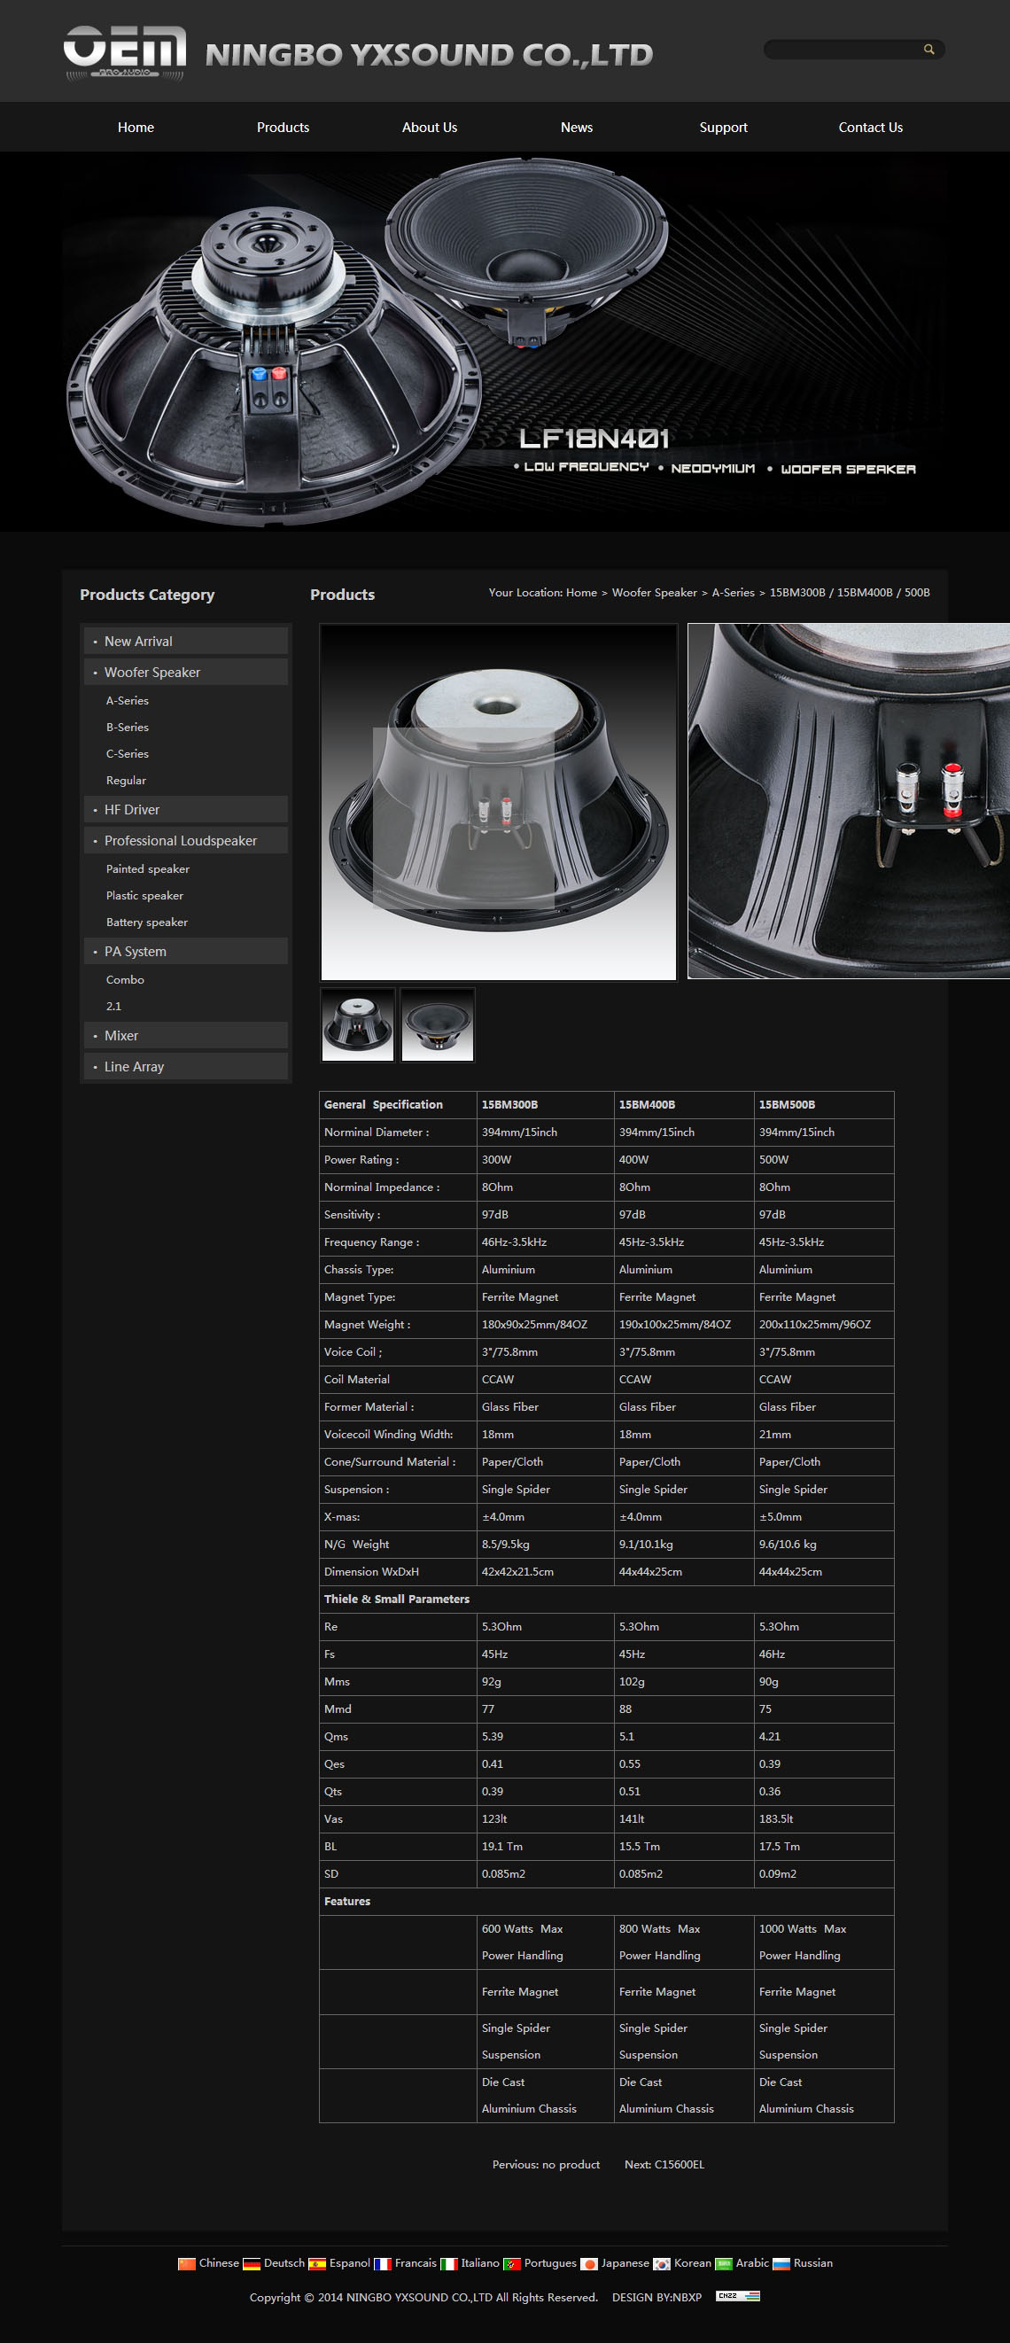Click the 15BM500B column header
The image size is (1010, 2343).
coord(788,1104)
